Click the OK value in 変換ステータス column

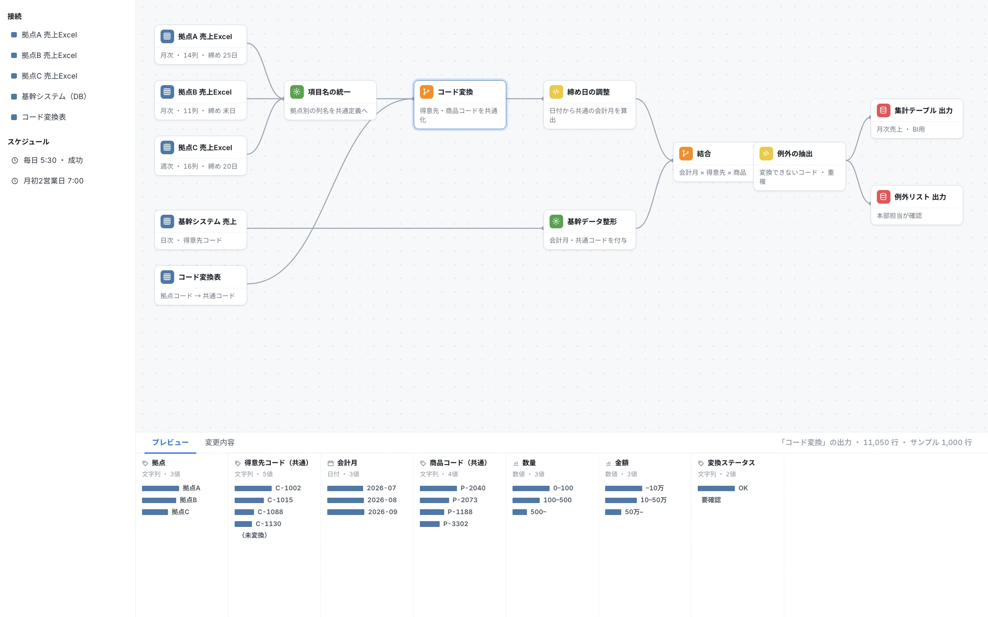pos(743,488)
